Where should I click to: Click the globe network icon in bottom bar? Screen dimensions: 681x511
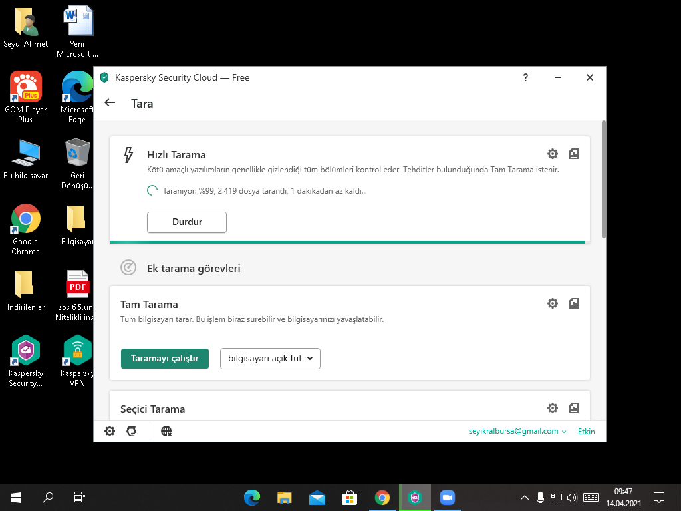(x=166, y=431)
